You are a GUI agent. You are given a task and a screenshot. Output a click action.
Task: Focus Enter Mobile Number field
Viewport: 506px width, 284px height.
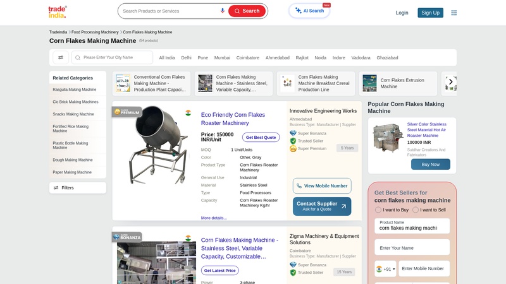point(424,269)
